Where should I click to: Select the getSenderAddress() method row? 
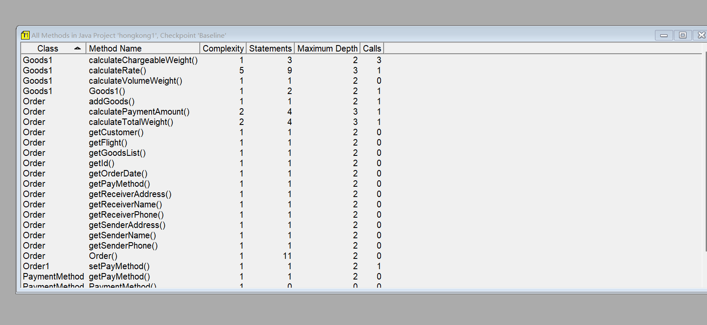(x=202, y=225)
